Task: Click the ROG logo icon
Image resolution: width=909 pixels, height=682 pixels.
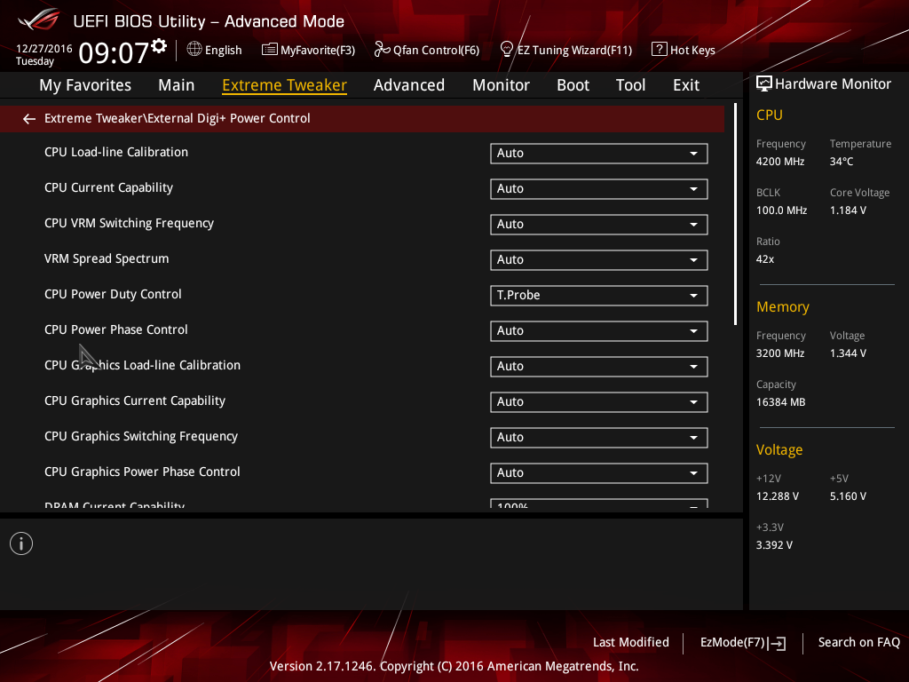Action: pos(39,20)
